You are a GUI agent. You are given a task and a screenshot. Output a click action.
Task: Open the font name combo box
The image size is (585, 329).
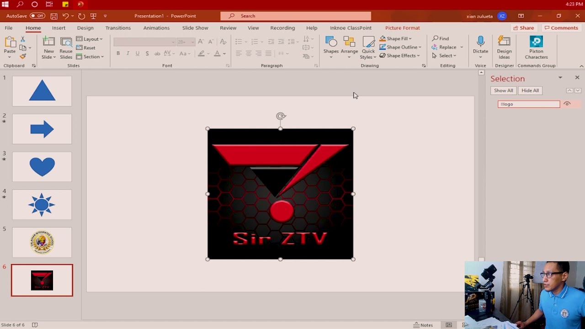[x=144, y=42]
